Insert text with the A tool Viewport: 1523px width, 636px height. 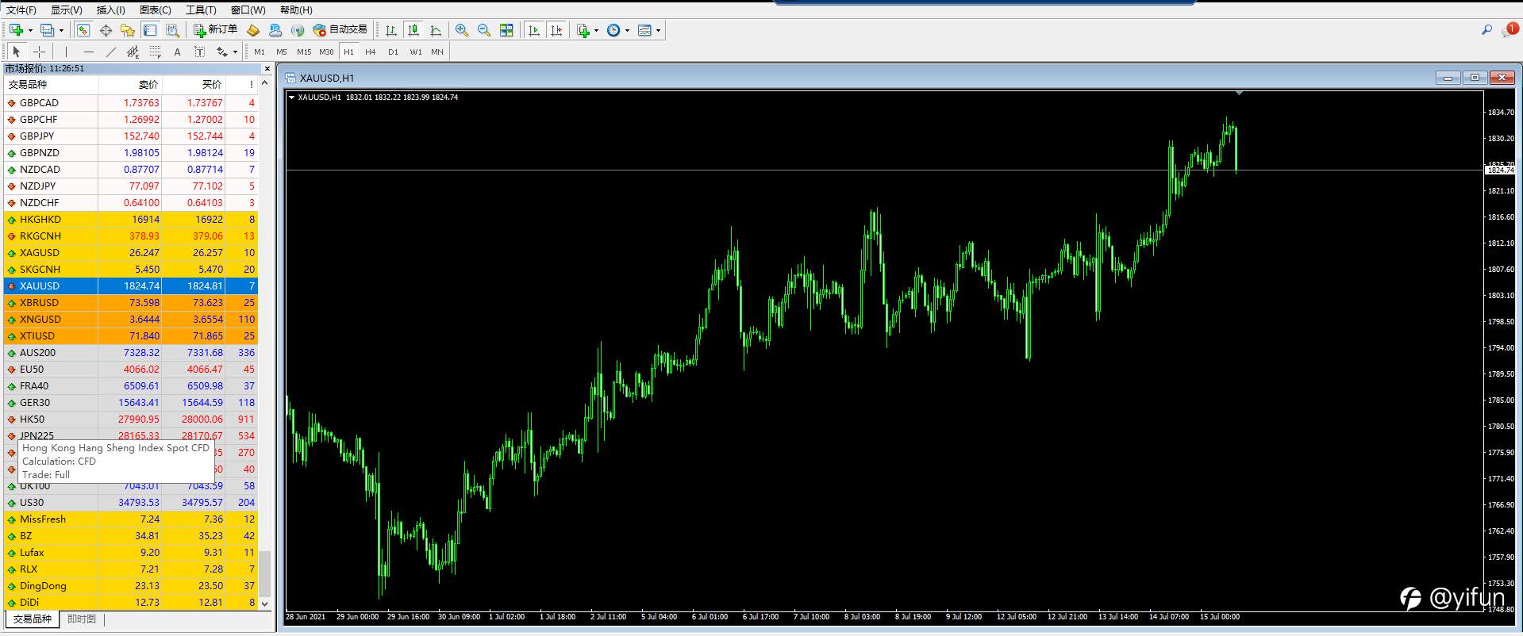tap(177, 52)
